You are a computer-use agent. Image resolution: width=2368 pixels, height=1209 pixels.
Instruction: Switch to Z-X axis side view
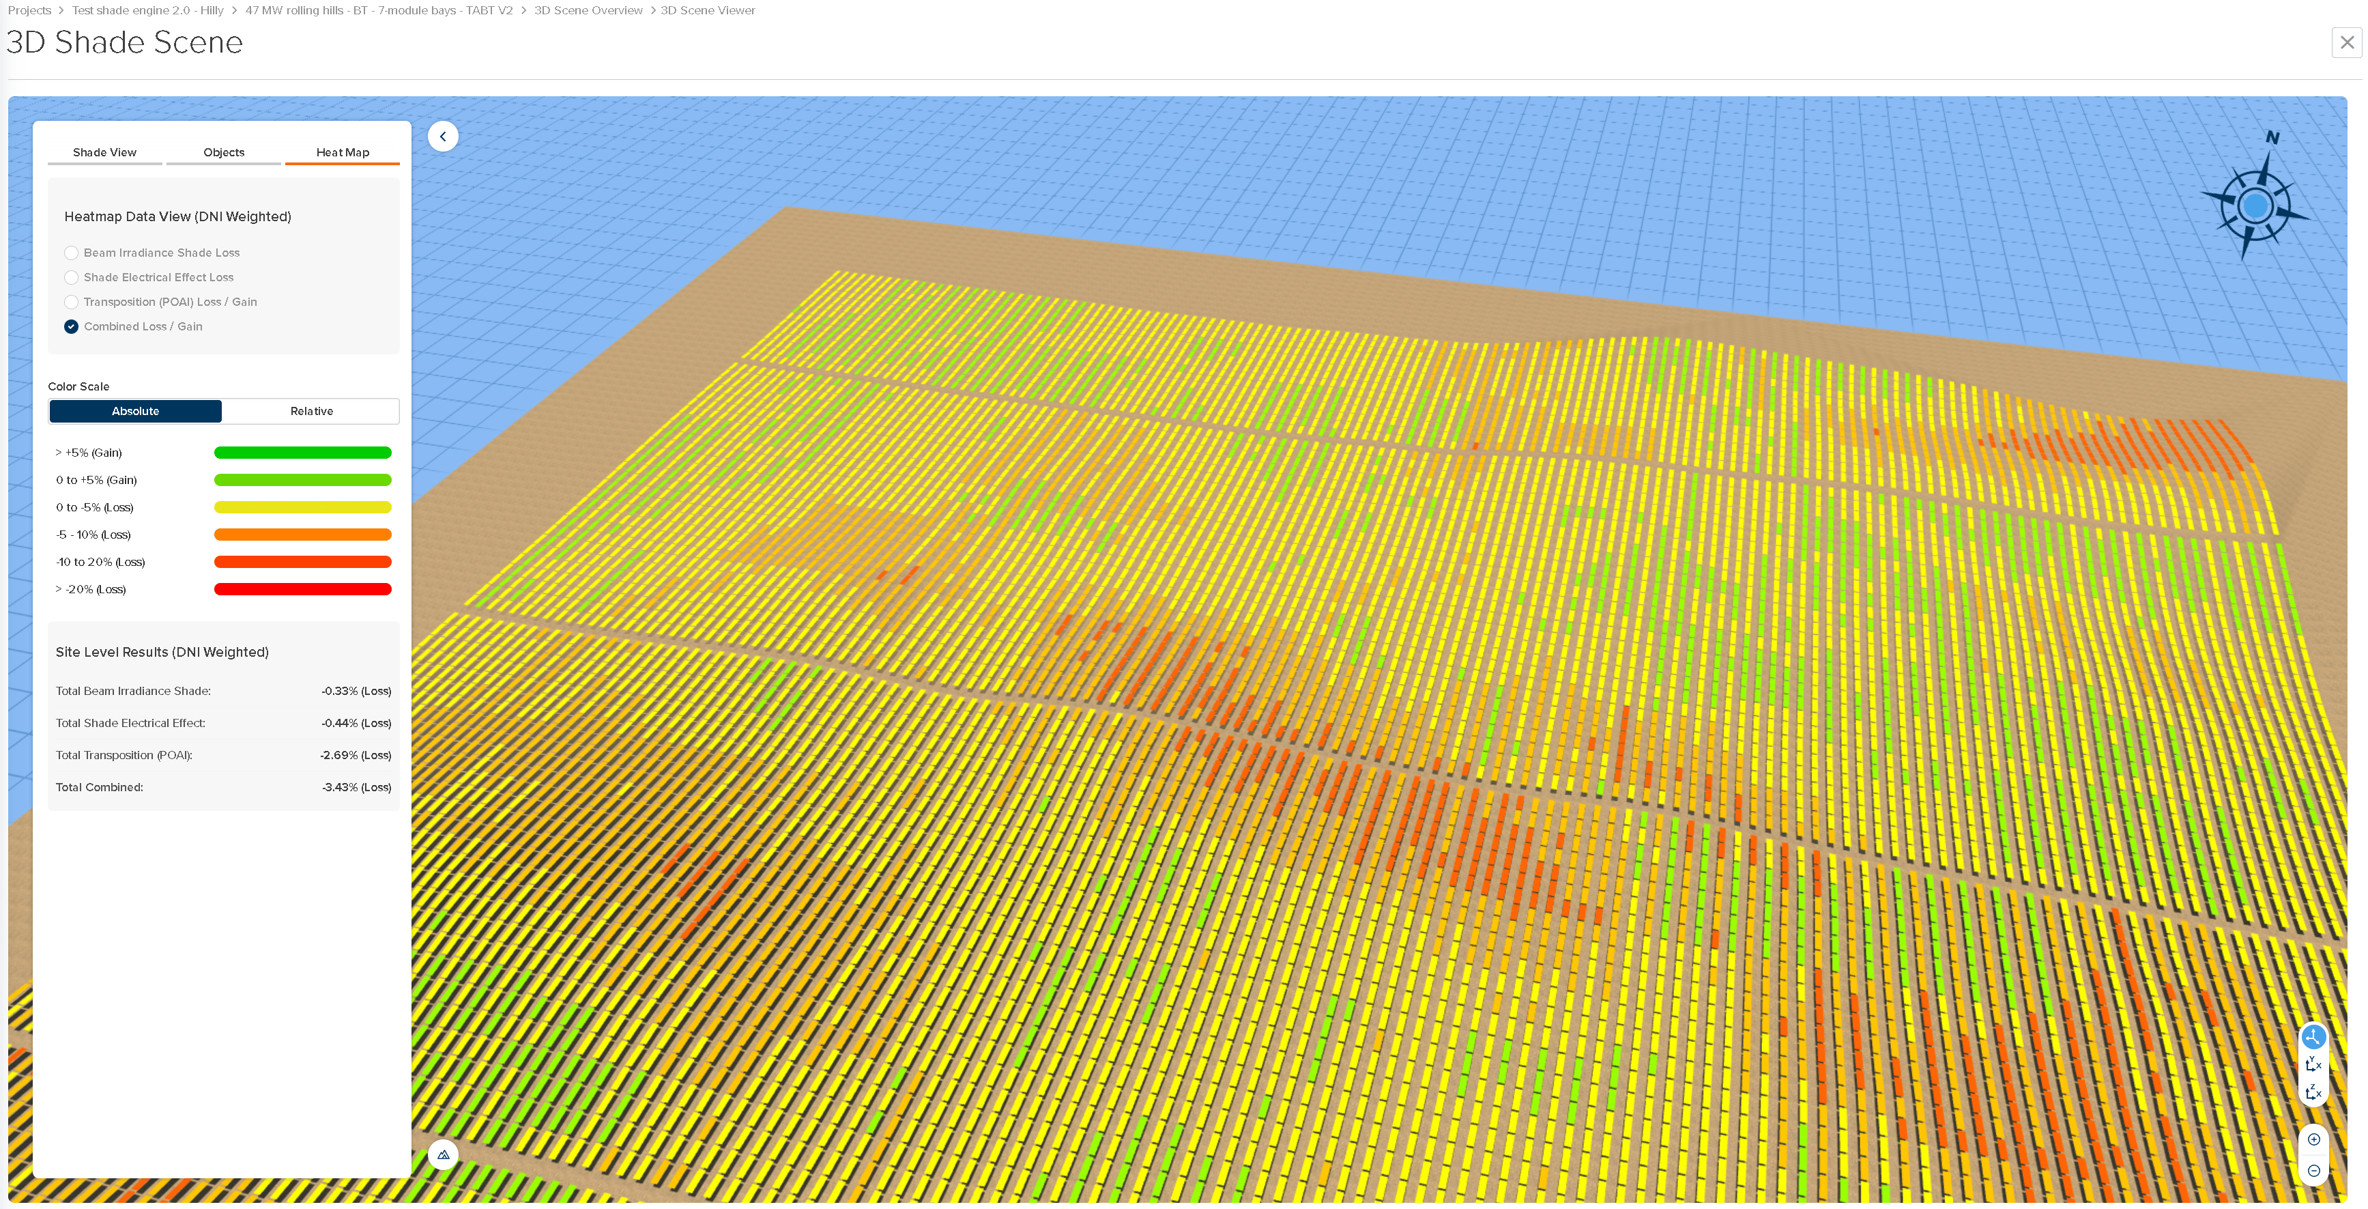point(2313,1092)
